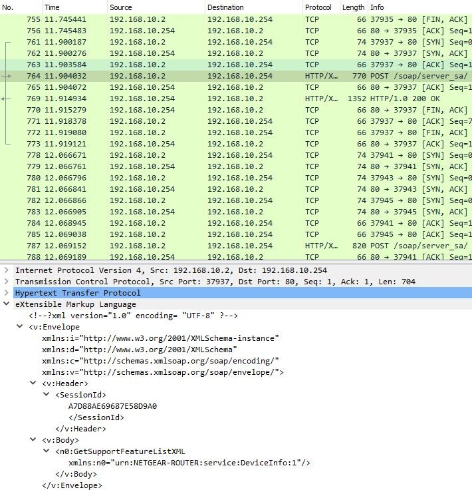Select the closing /v:Envelope tag line

click(72, 485)
